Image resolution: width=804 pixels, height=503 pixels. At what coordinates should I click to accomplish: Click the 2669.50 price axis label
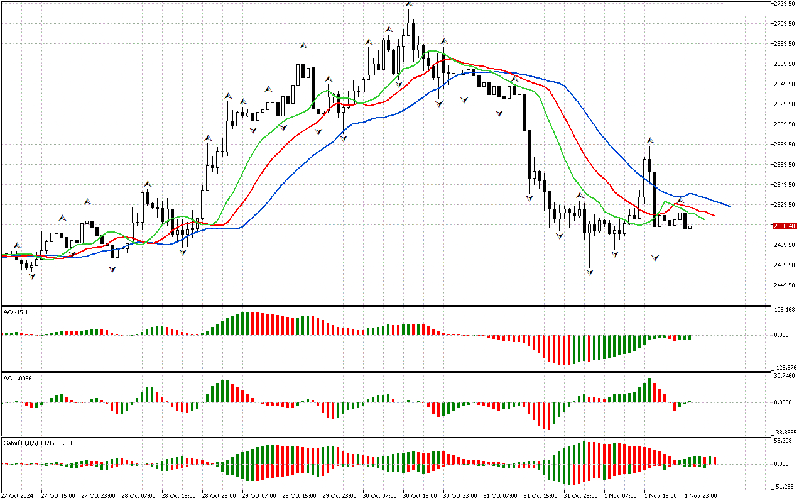pyautogui.click(x=786, y=64)
